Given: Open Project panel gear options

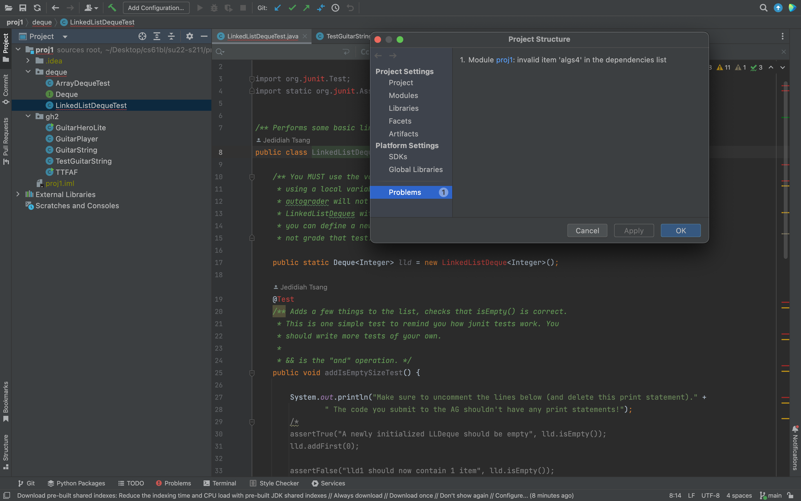Looking at the screenshot, I should click(x=189, y=36).
